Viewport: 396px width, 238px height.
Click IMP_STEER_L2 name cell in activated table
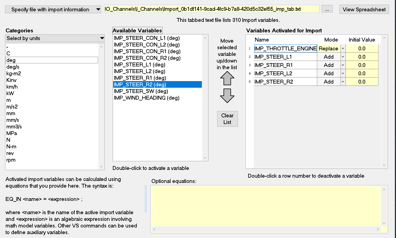(x=286, y=73)
